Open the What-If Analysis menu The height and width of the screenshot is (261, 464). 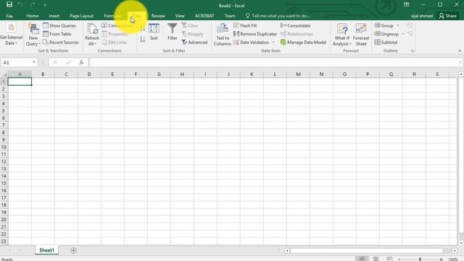coord(342,35)
